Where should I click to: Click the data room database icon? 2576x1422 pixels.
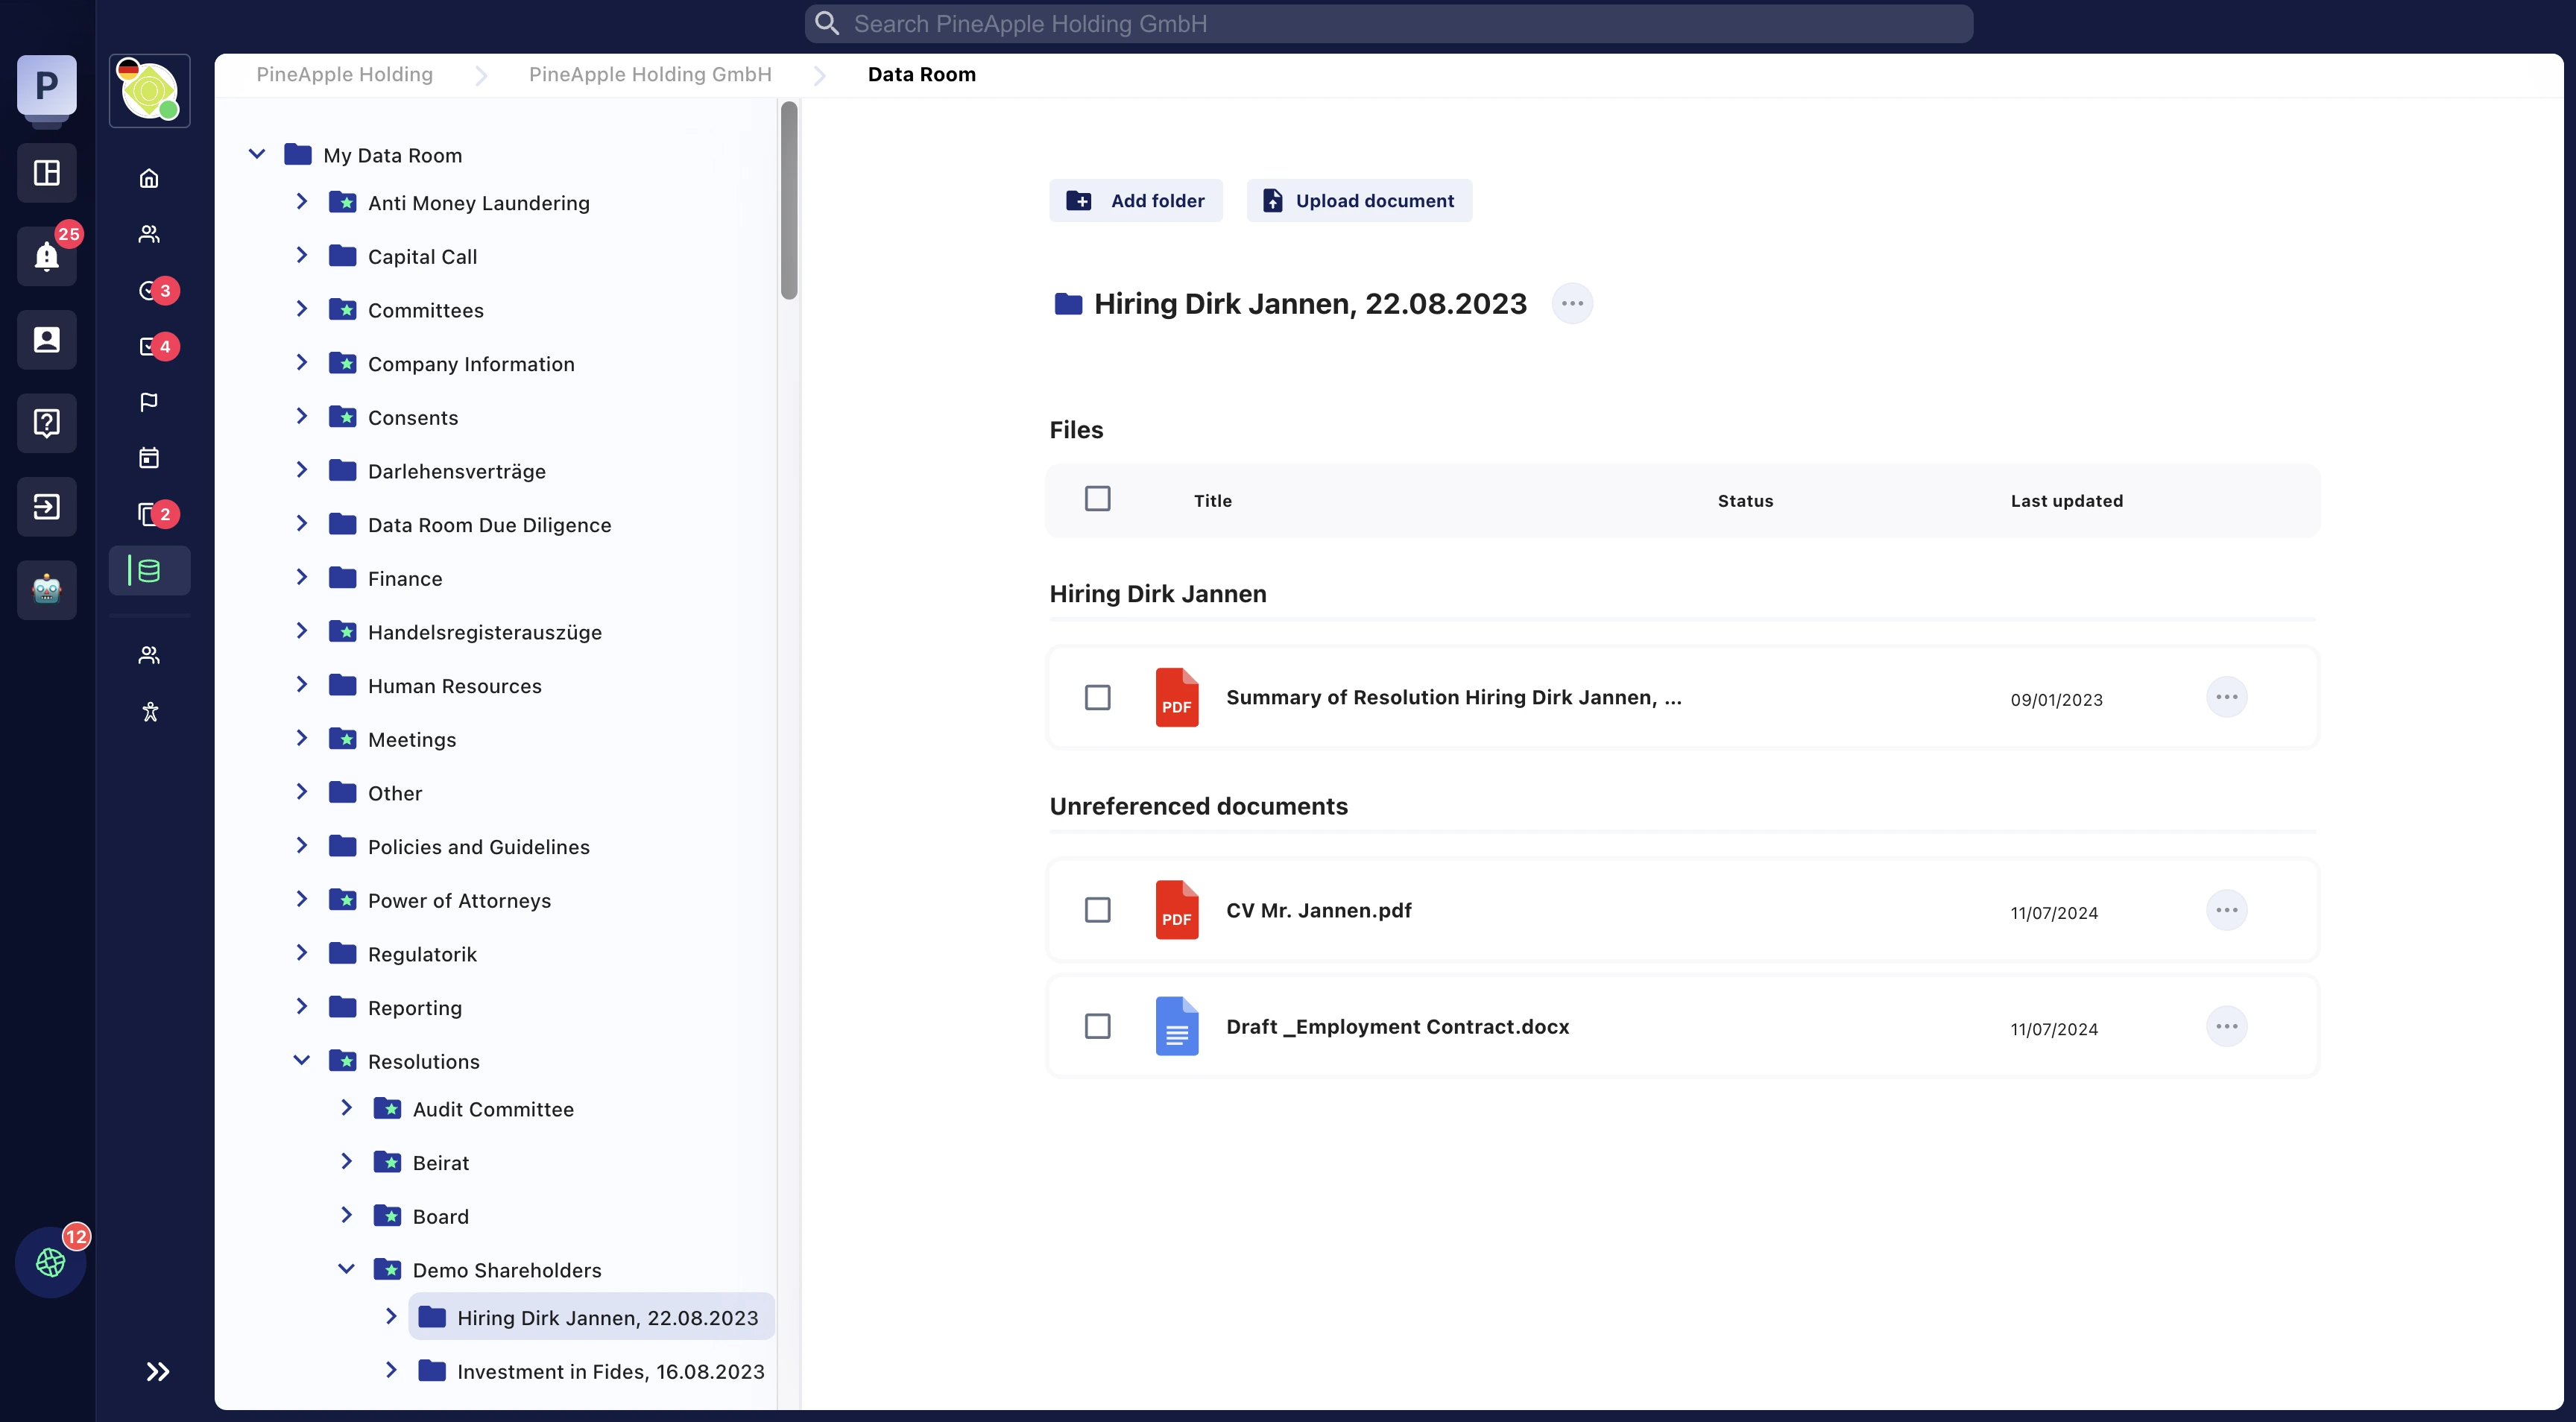coord(149,571)
